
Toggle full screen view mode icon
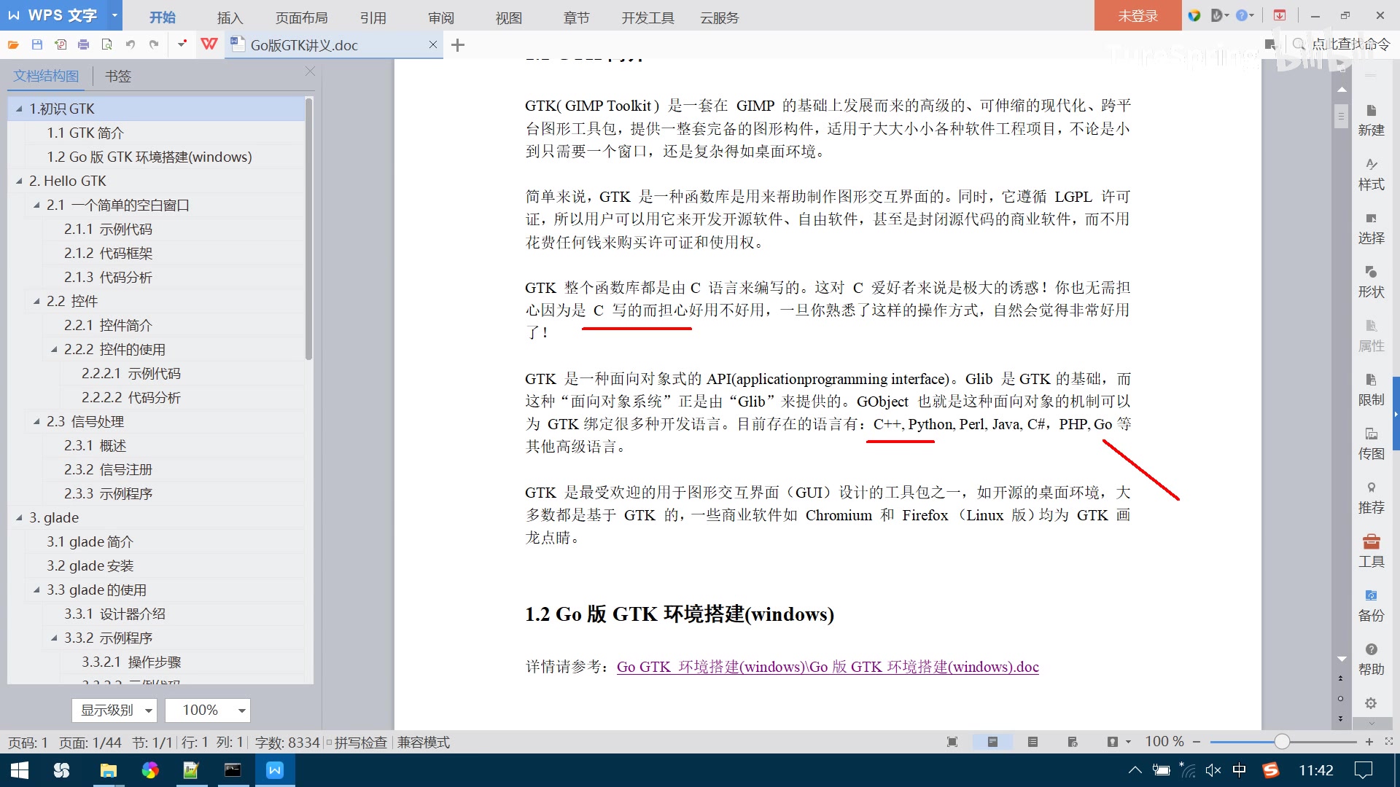pos(952,742)
